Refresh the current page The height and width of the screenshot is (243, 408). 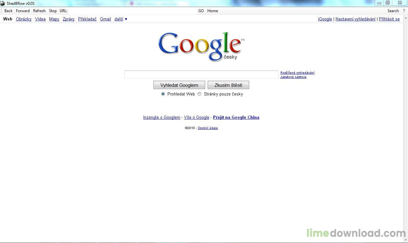click(x=39, y=11)
